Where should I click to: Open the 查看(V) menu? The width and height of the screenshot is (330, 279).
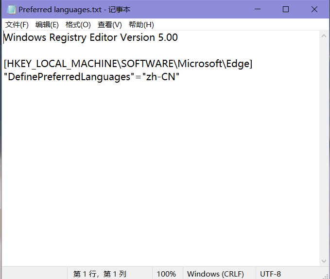tap(110, 25)
